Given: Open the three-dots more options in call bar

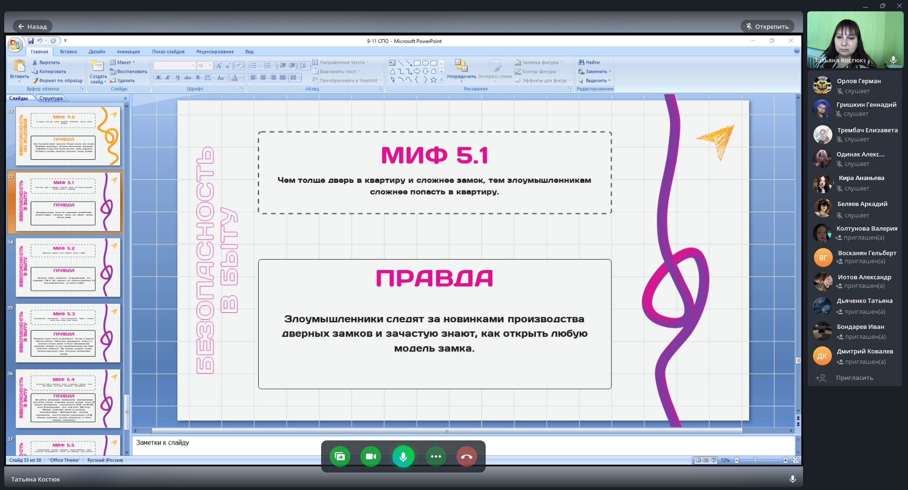Looking at the screenshot, I should [436, 456].
